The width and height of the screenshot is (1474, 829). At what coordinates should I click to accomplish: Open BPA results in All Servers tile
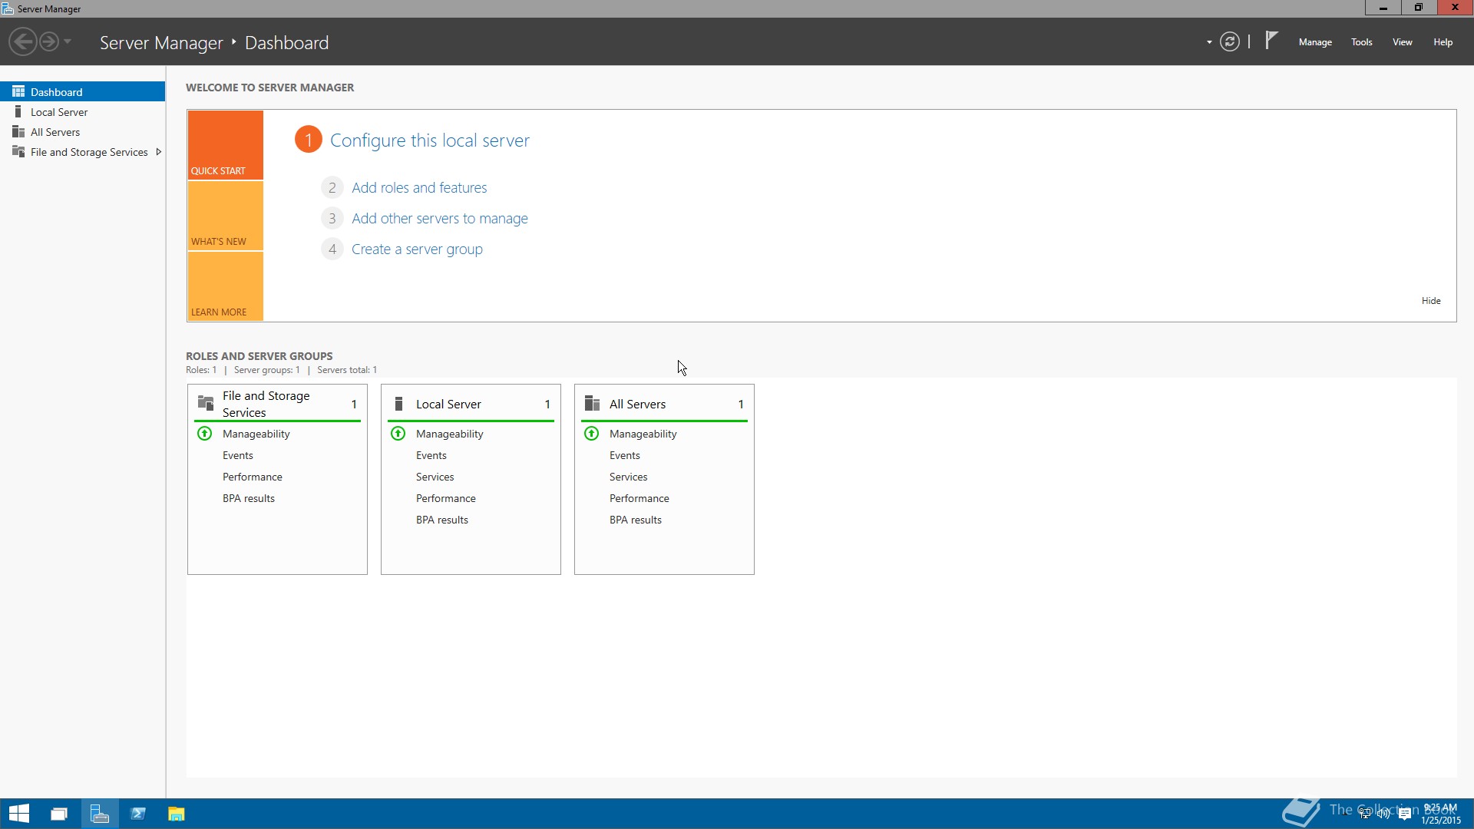point(636,520)
